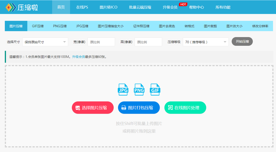Click the 开始压缩 button
Viewport: 276px width, 152px height.
(x=242, y=41)
